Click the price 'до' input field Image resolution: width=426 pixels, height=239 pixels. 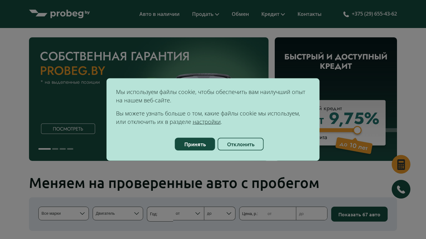[x=312, y=213]
